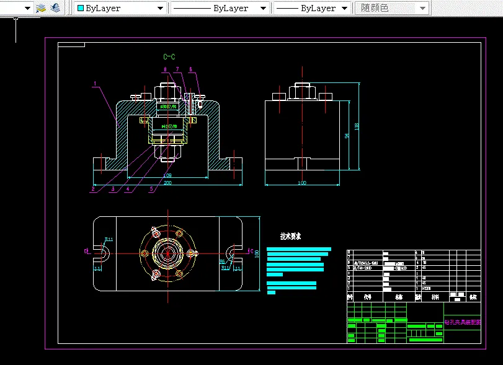The height and width of the screenshot is (365, 503).
Task: Select the 91 height dimension text
Action: (x=347, y=136)
